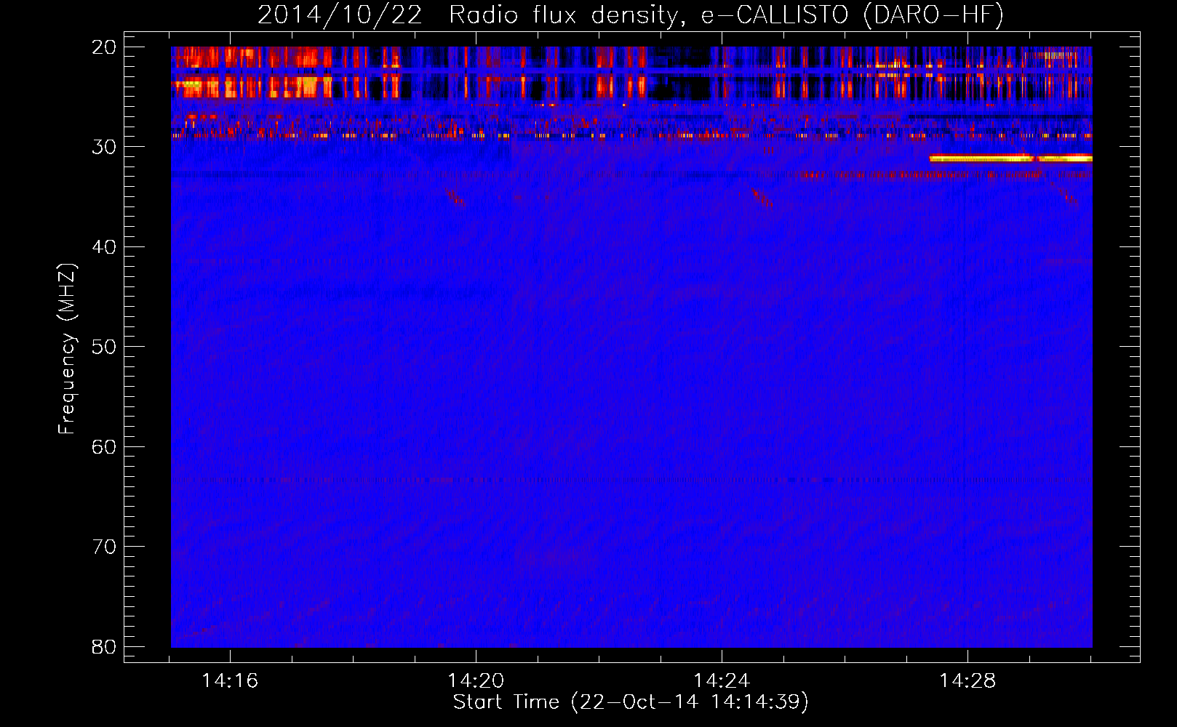
Task: Click the '80' frequency tick label
Action: pyautogui.click(x=104, y=647)
